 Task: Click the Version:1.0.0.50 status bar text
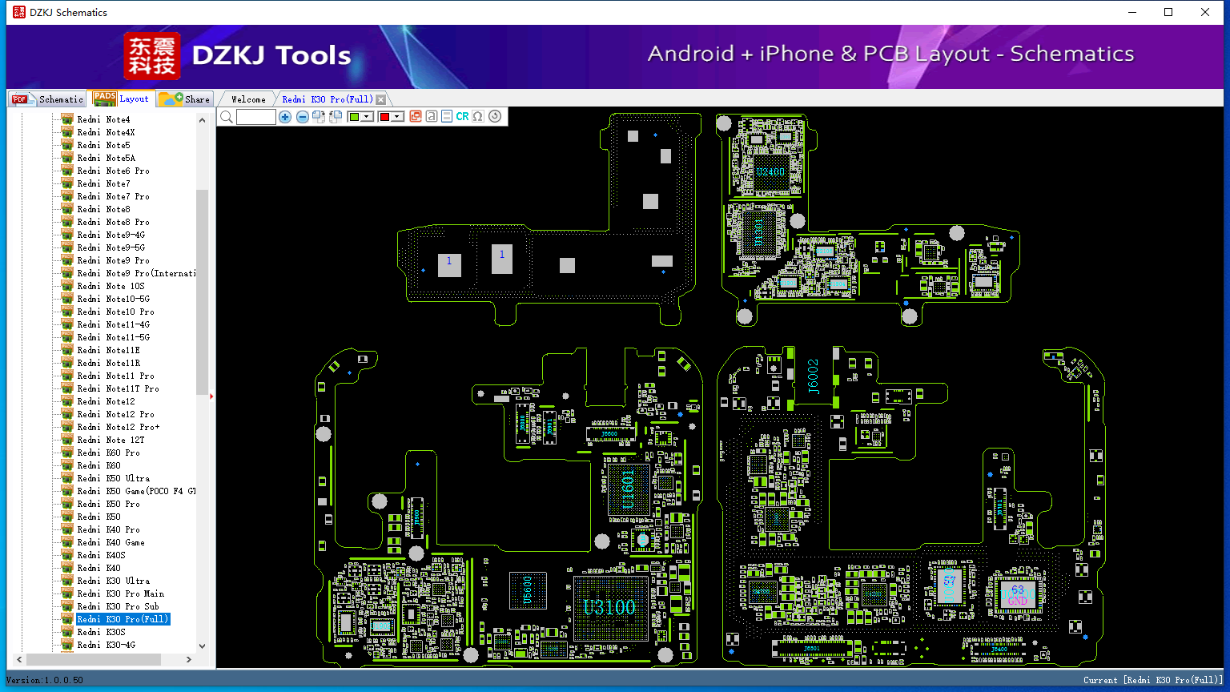[x=44, y=680]
